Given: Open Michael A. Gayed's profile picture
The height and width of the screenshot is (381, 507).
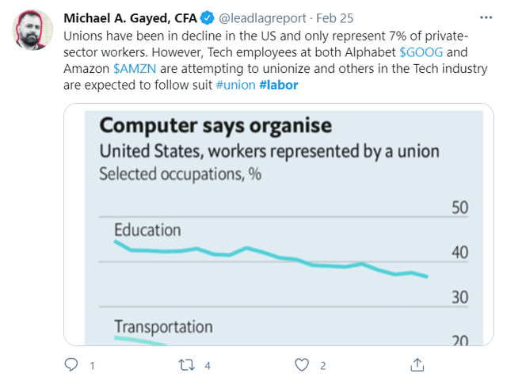Looking at the screenshot, I should (32, 30).
